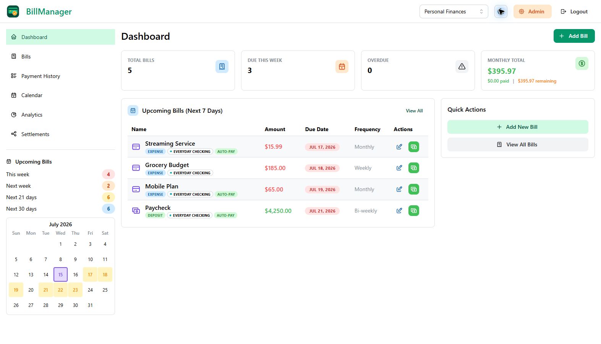
Task: Log out using the Logout button
Action: (x=574, y=11)
